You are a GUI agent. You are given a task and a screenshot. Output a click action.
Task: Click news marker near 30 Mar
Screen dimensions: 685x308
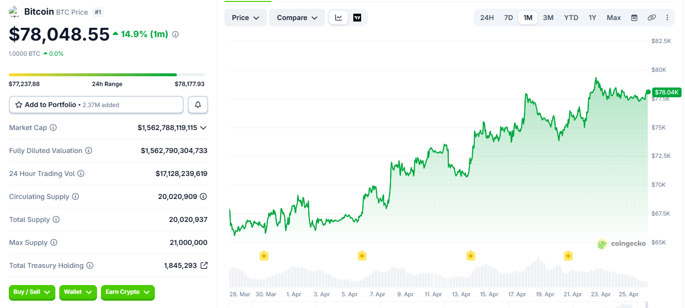(x=264, y=255)
